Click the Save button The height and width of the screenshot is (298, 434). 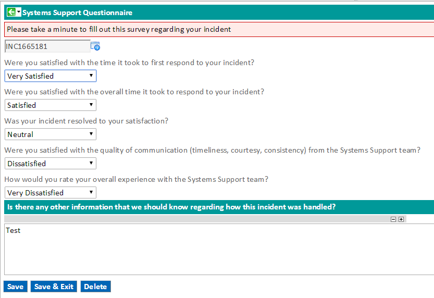(x=16, y=287)
